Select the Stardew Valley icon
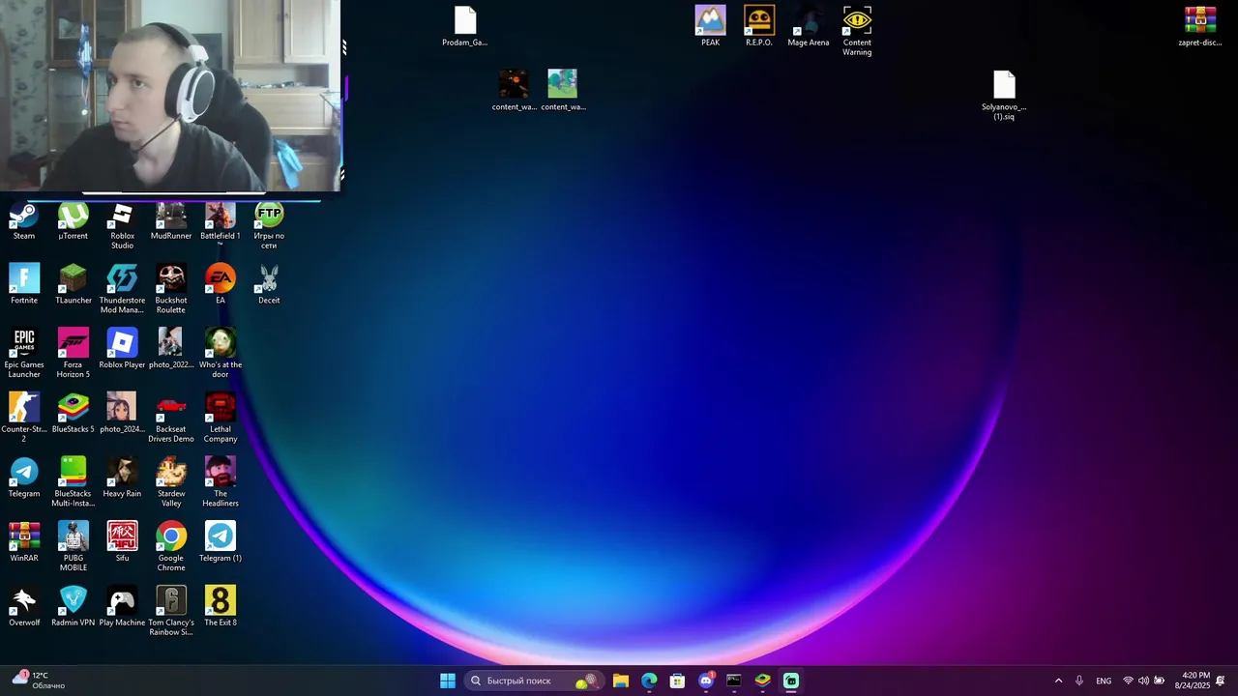The width and height of the screenshot is (1238, 696). (x=171, y=482)
